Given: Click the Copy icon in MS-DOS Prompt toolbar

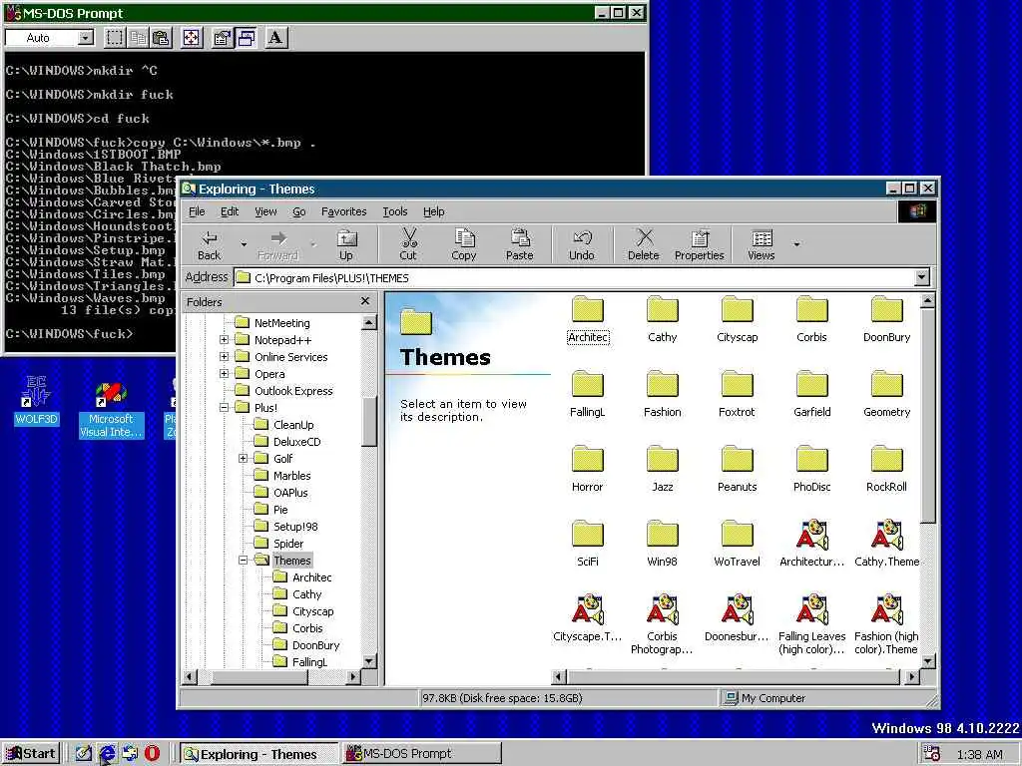Looking at the screenshot, I should (138, 38).
